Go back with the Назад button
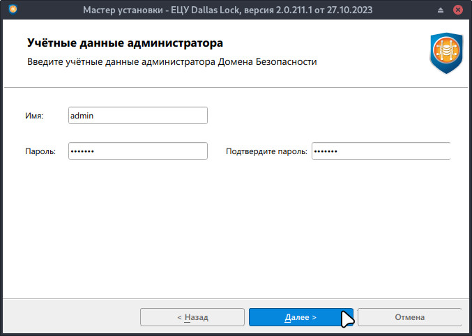 point(192,317)
